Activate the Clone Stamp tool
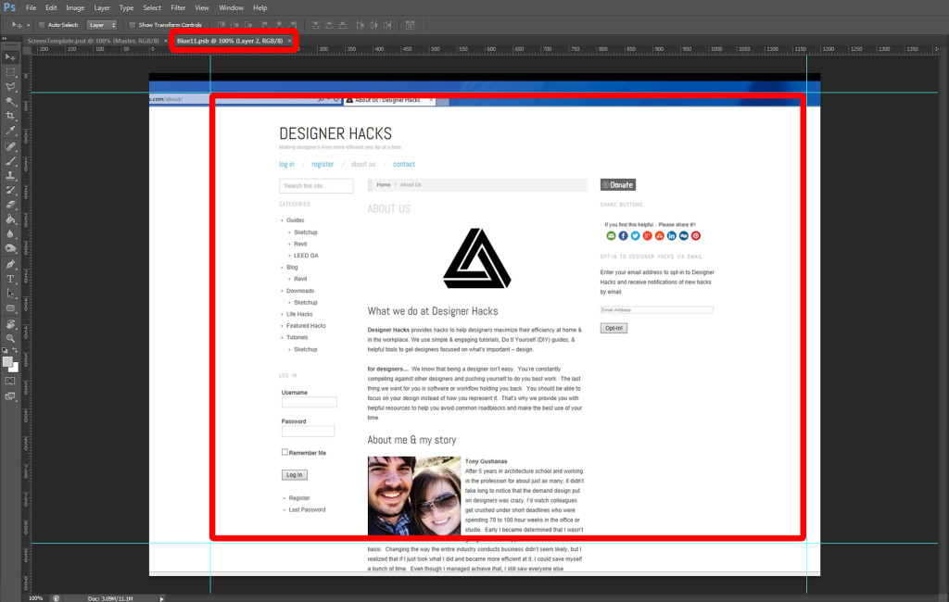Image resolution: width=949 pixels, height=602 pixels. click(x=10, y=175)
